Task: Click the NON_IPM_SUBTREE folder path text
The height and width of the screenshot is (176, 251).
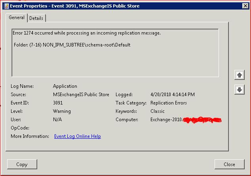Action: (x=72, y=45)
